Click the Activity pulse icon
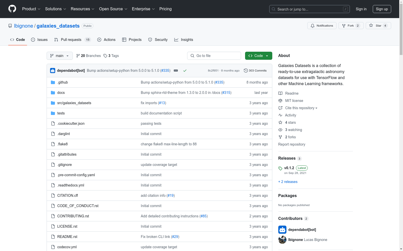This screenshot has height=251, width=403. click(x=280, y=115)
